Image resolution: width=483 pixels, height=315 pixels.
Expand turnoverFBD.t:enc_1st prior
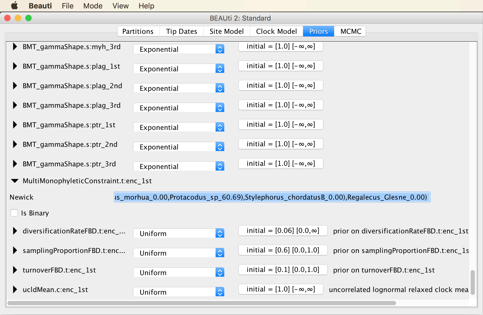click(15, 270)
